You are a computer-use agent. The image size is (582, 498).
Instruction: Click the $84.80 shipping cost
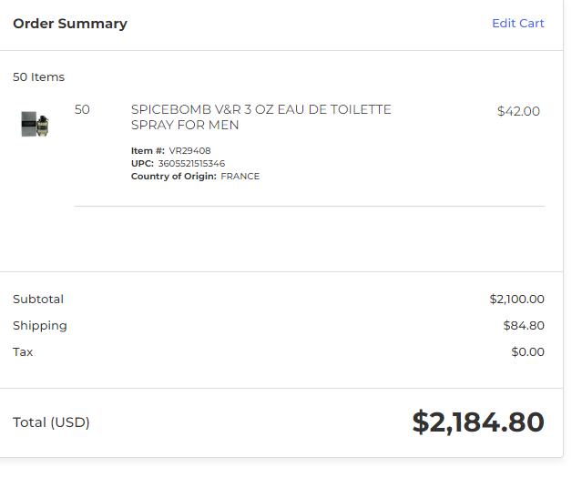[x=524, y=325]
